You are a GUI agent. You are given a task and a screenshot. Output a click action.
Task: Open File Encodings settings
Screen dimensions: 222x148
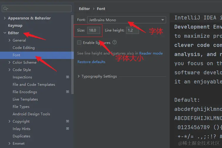click(25, 92)
